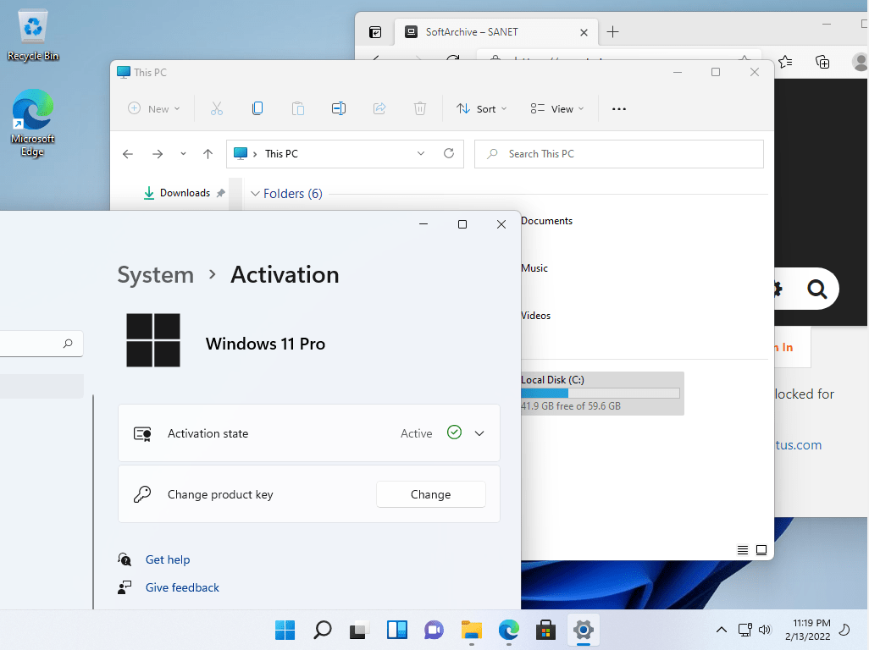
Task: Open taskbar Search
Action: click(x=322, y=630)
